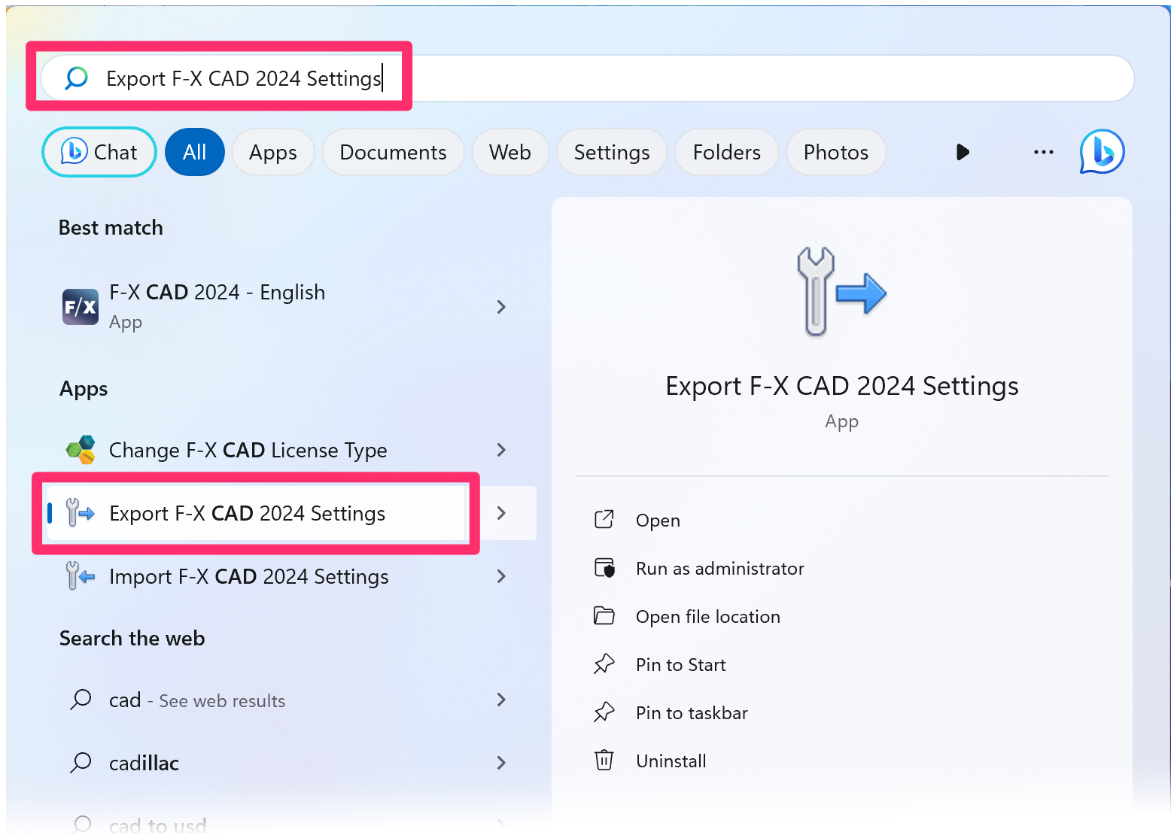The image size is (1171, 835).
Task: Click the Open action icon
Action: point(604,519)
